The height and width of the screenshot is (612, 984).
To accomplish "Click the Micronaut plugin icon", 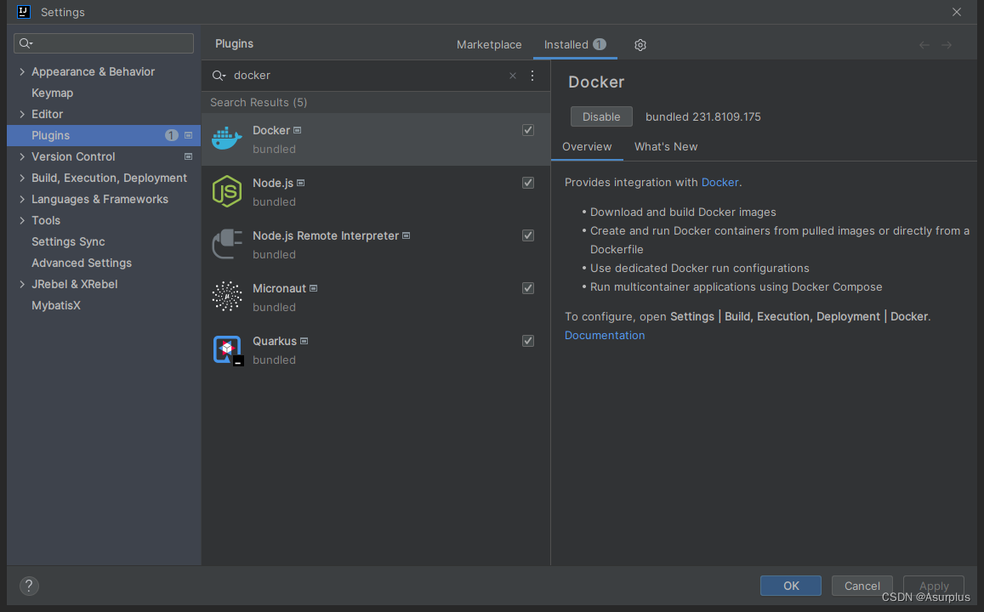I will [x=226, y=297].
